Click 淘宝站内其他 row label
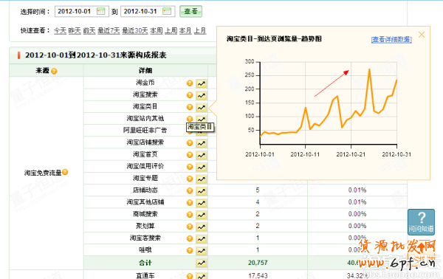This screenshot has width=443, height=279. coord(145,118)
